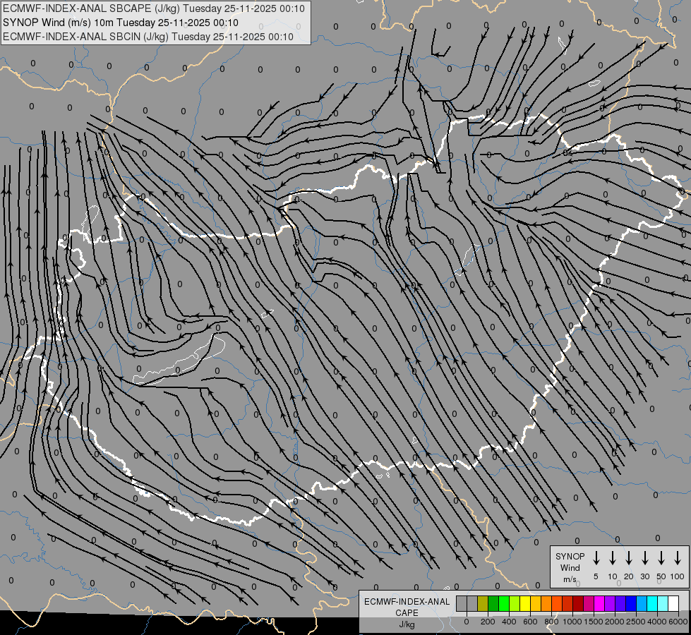This screenshot has width=691, height=635.
Task: Click the J/kg unit label in legend
Action: [407, 625]
